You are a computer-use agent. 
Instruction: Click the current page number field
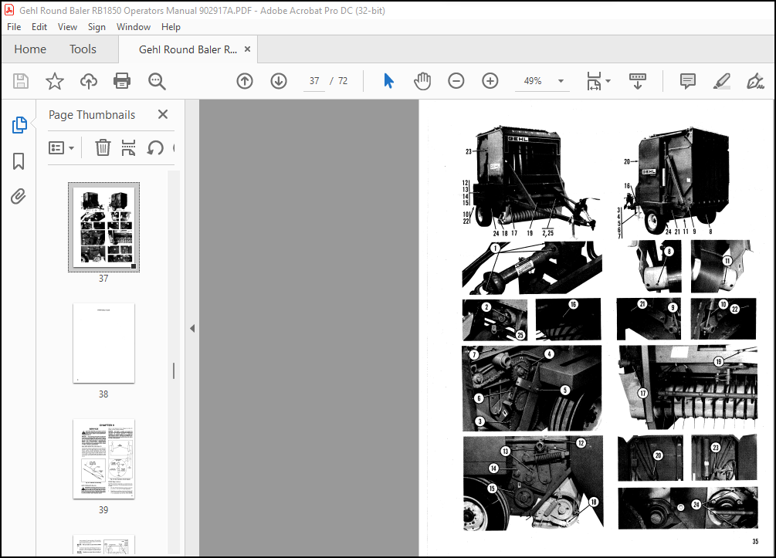pyautogui.click(x=314, y=81)
